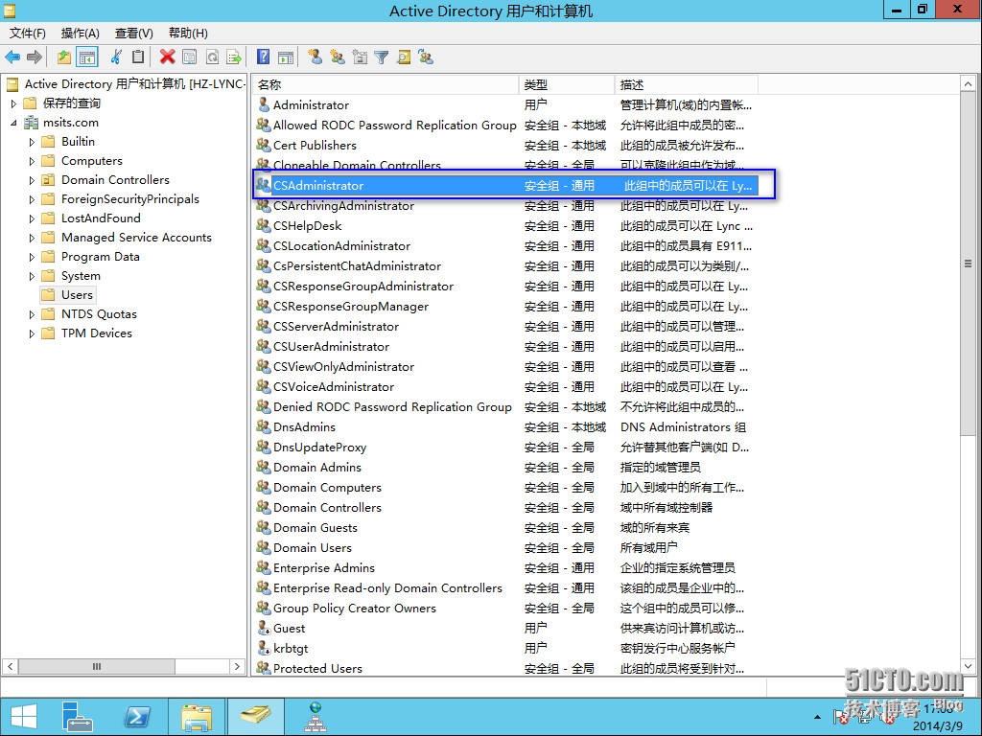Image resolution: width=982 pixels, height=736 pixels.
Task: Create a new organizational unit from the toolbar
Action: coord(360,57)
